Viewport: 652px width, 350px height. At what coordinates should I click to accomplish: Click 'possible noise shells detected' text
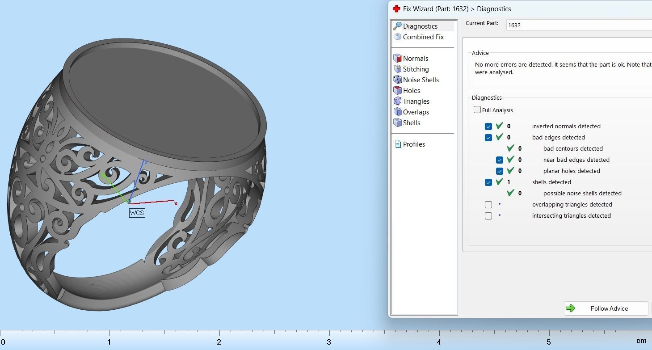point(582,193)
